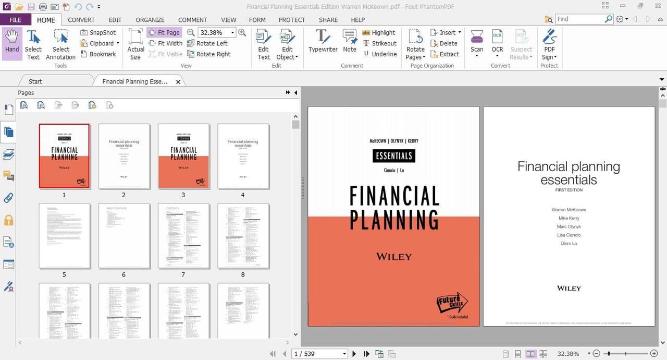
Task: Open the Scan dropdown
Action: tap(477, 56)
